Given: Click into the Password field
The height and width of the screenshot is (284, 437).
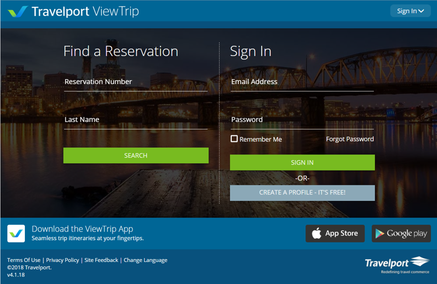Looking at the screenshot, I should 302,120.
